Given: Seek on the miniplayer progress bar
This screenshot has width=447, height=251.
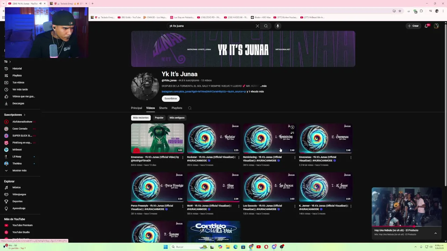Looking at the screenshot, I should [x=406, y=227].
